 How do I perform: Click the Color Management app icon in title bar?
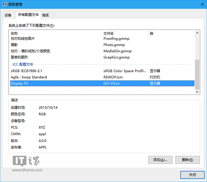(5, 4)
